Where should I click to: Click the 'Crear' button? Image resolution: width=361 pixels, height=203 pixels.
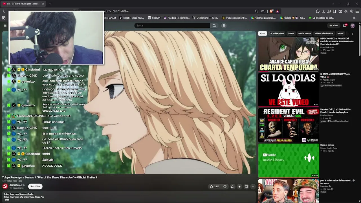click(x=334, y=26)
